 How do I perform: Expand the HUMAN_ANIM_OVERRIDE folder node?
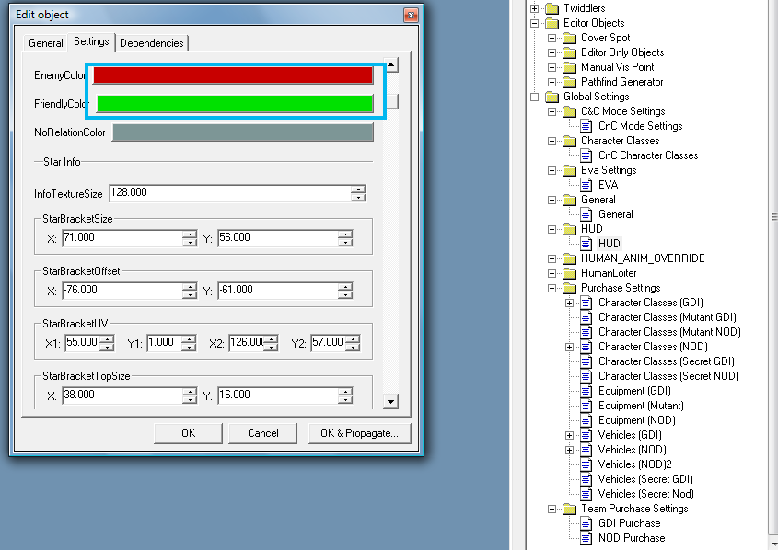pos(552,258)
